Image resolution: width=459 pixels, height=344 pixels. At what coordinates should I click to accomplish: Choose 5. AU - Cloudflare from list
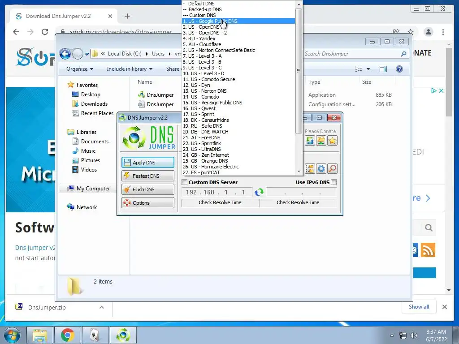click(238, 44)
